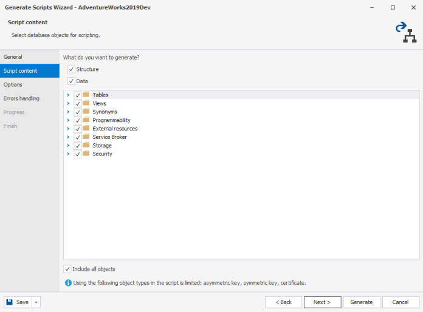Expand the Storage tree node
Viewport: 423px width, 312px height.
pos(68,146)
